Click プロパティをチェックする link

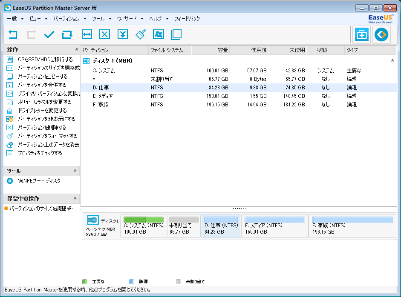click(x=40, y=153)
